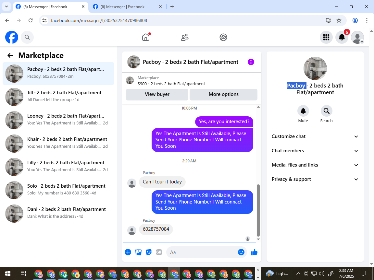The image size is (374, 280).
Task: Open the Groups icon in top navigation
Action: coord(223,37)
